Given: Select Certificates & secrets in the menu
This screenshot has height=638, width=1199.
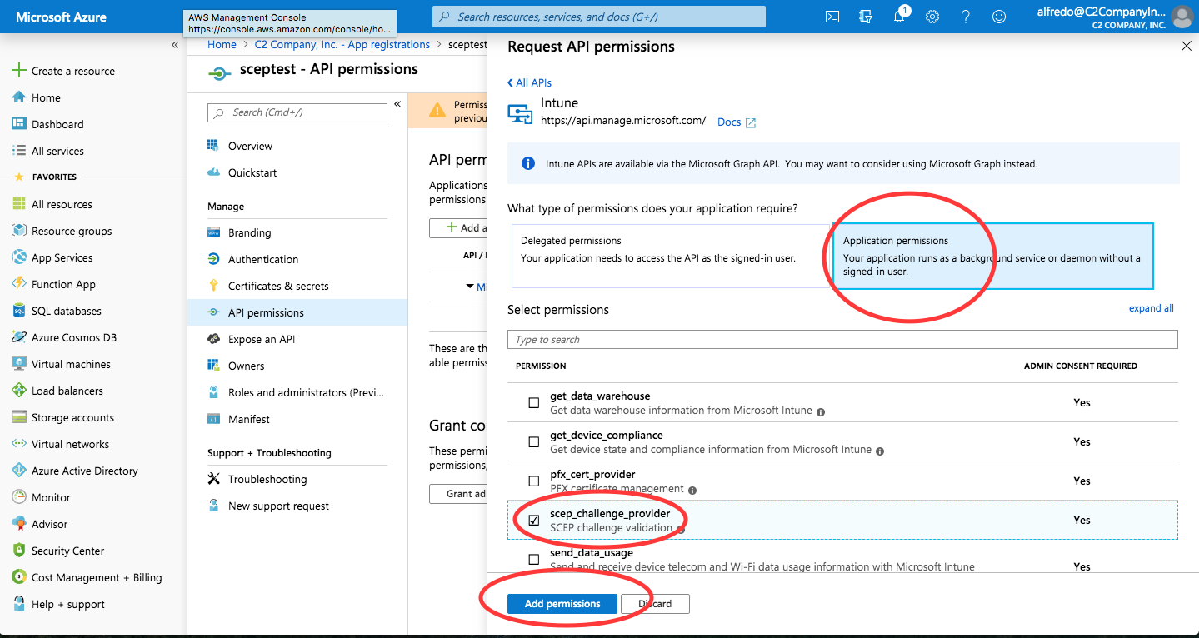Looking at the screenshot, I should click(278, 286).
